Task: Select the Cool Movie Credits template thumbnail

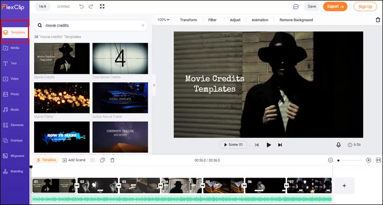Action: [x=120, y=58]
